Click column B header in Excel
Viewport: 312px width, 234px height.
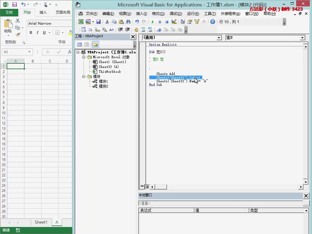pos(33,61)
